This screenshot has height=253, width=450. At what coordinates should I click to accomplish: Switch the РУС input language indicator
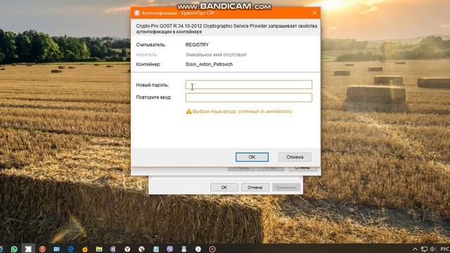444,249
